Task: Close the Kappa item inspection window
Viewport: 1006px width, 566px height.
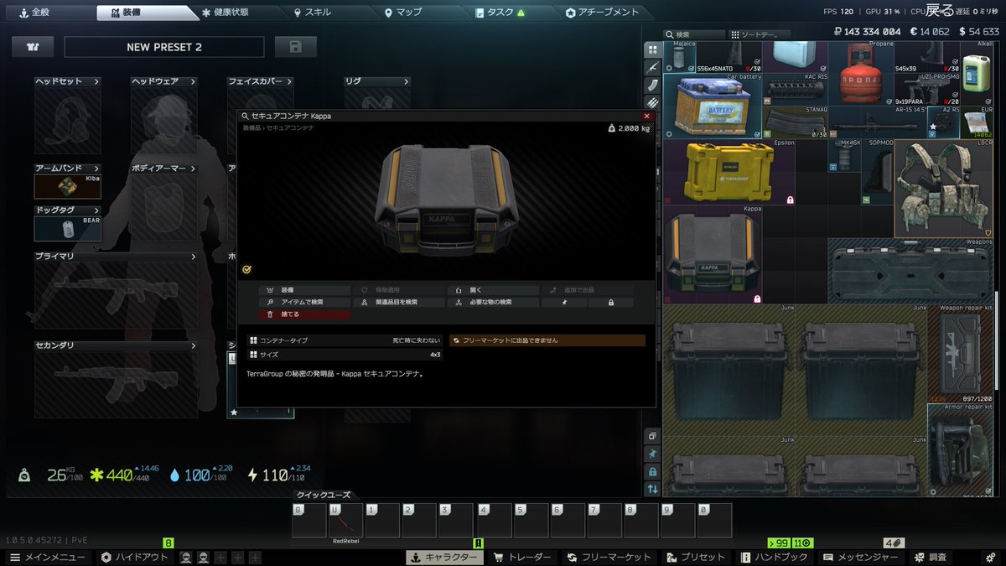Action: 646,116
